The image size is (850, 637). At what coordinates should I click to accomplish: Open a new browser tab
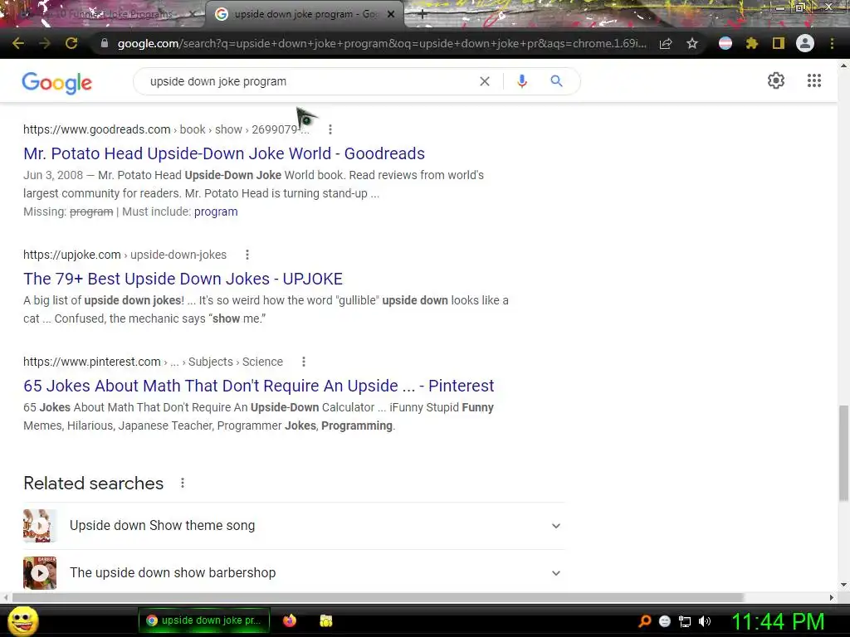coord(423,14)
